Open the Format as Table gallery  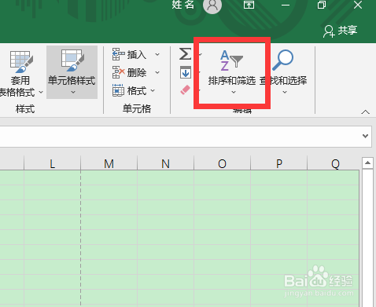[x=21, y=73]
